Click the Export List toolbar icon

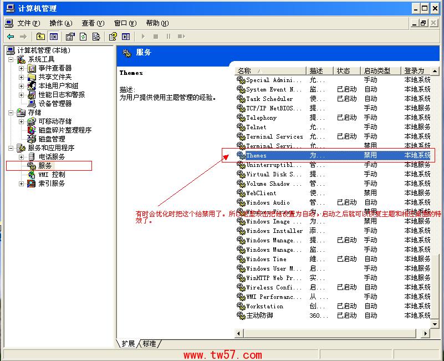(x=96, y=37)
